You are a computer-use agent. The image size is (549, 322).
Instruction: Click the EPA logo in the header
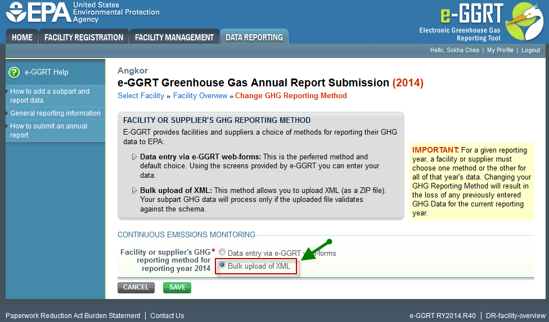83,12
